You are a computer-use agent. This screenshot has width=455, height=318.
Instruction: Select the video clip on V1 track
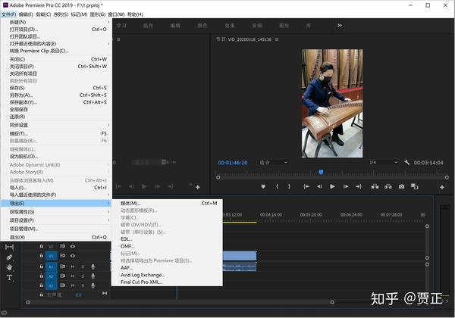[x=240, y=256]
